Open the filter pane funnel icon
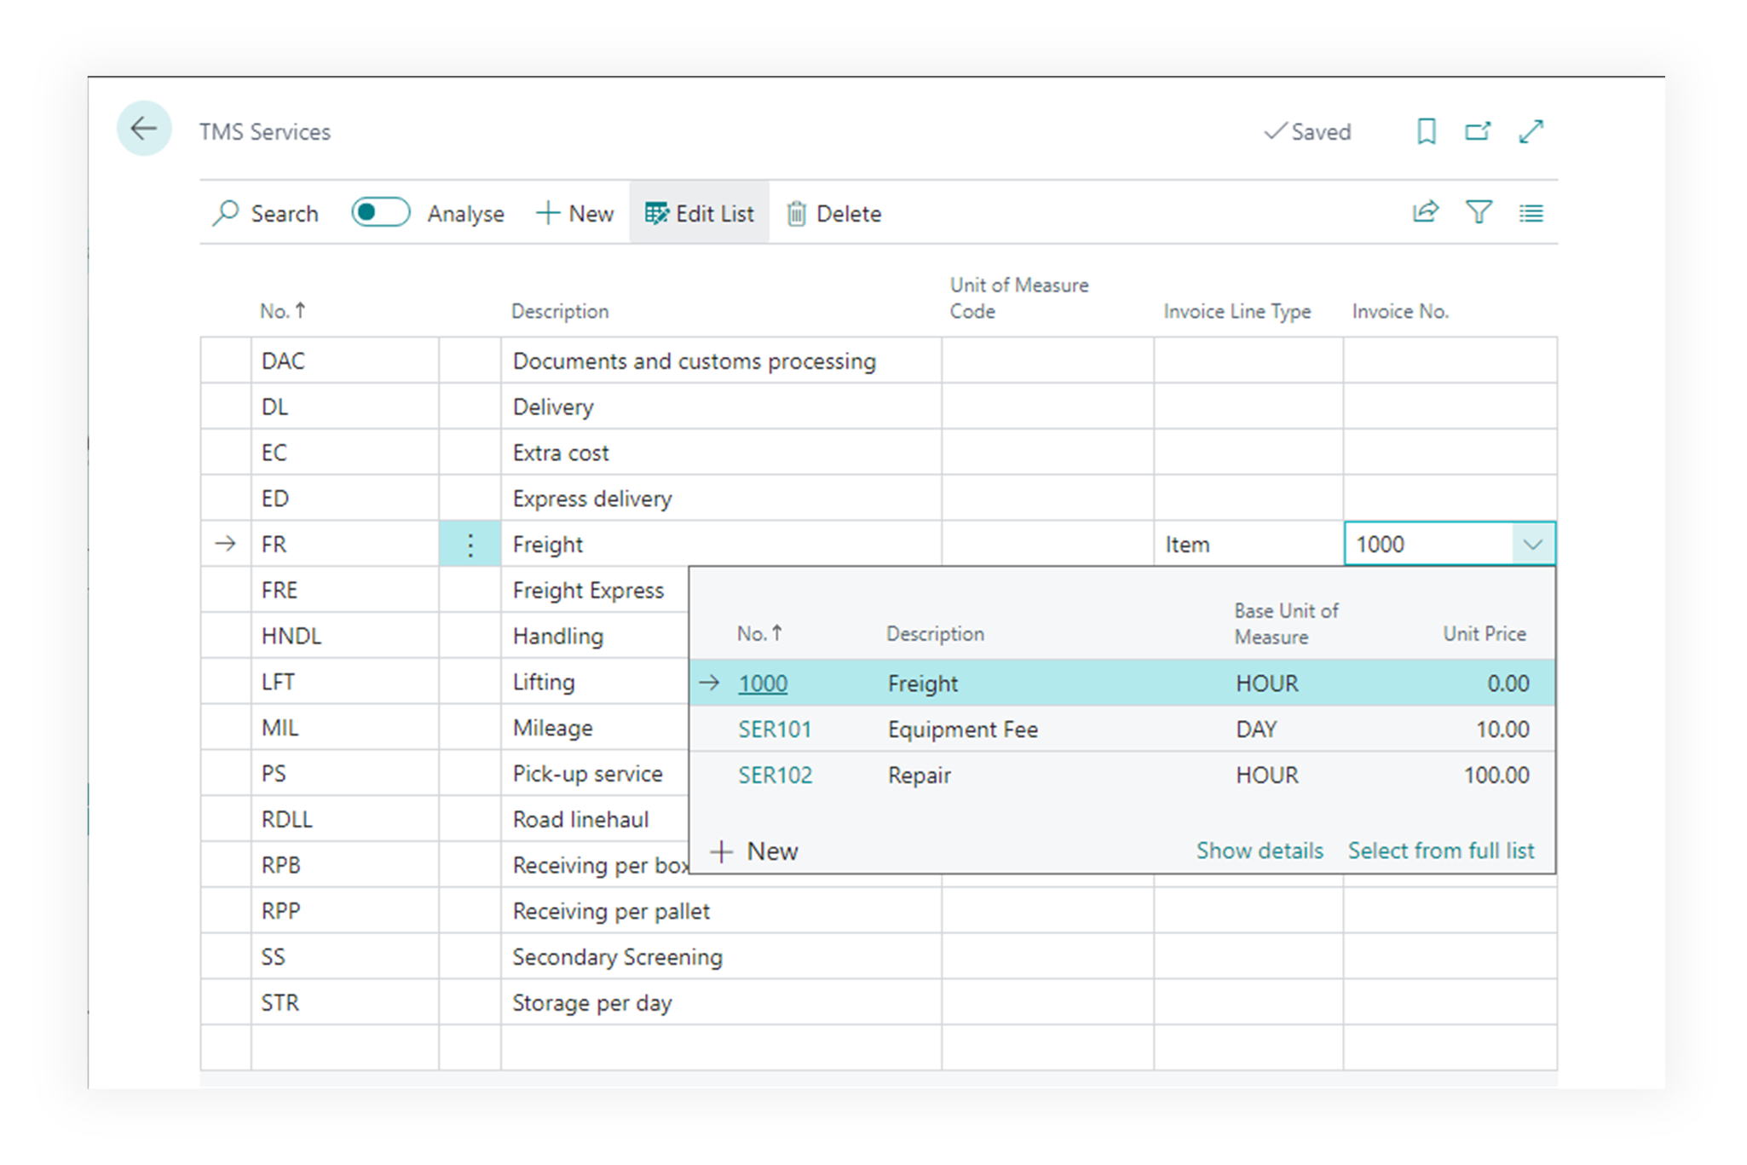The width and height of the screenshot is (1747, 1165). click(1479, 212)
